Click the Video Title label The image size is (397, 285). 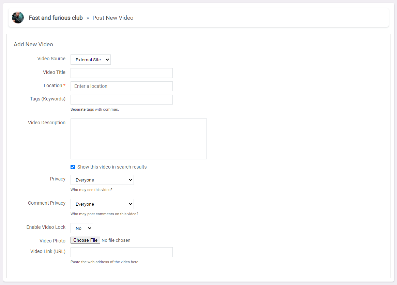54,72
